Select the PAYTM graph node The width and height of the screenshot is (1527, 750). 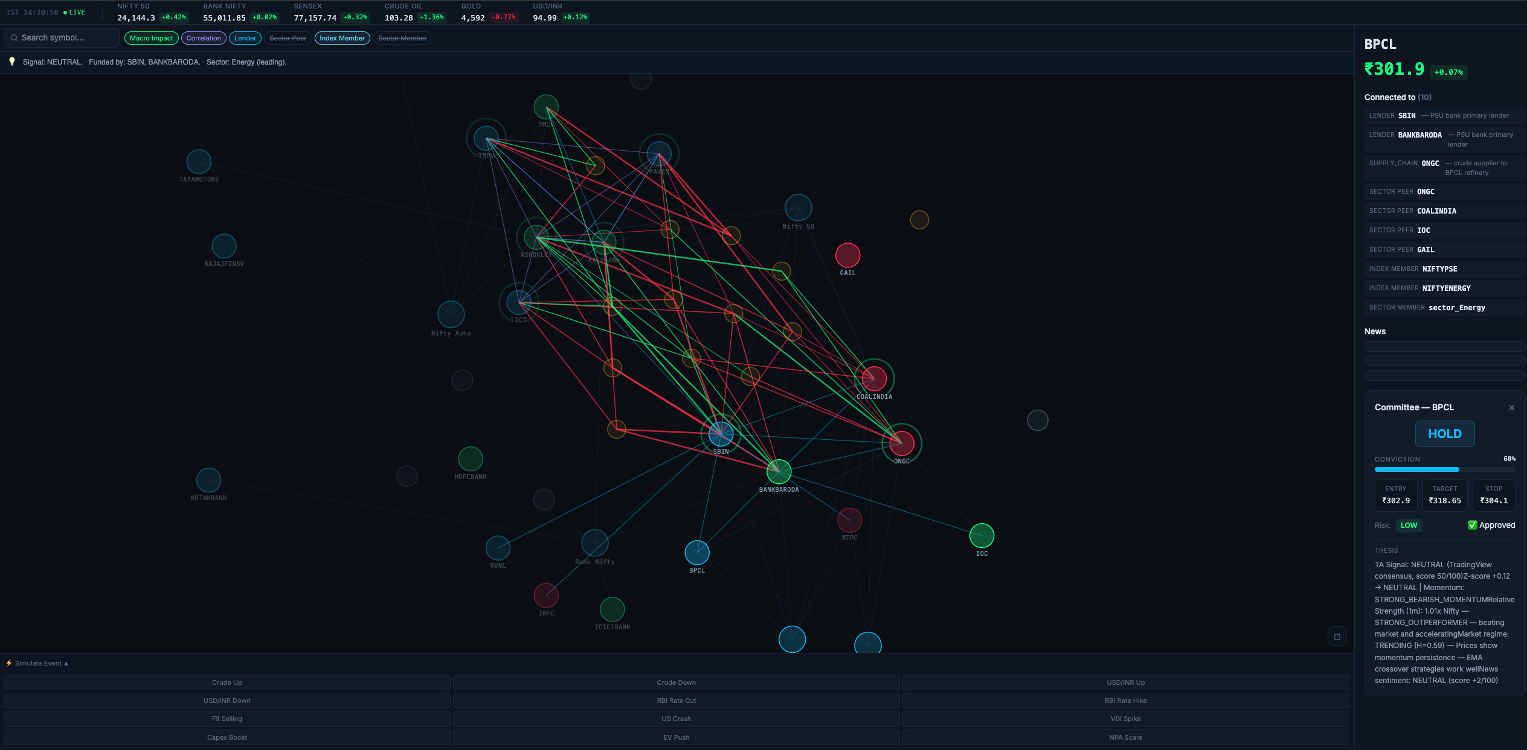pos(658,154)
